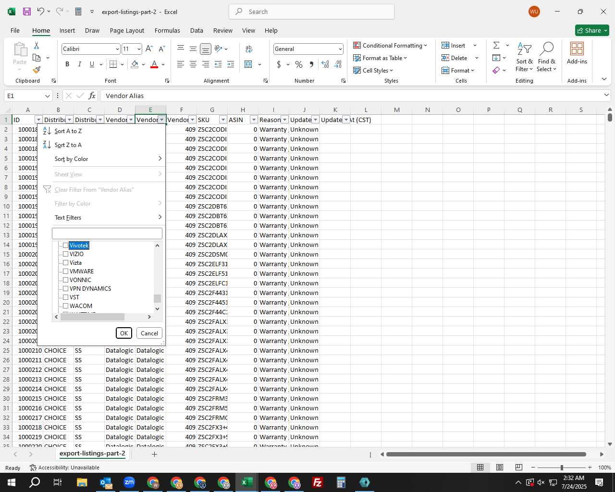Check the VMWARE filter checkbox
Viewport: 615px width, 492px height.
(x=66, y=271)
